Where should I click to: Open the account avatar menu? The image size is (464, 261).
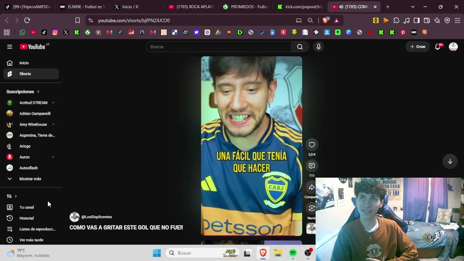(453, 47)
